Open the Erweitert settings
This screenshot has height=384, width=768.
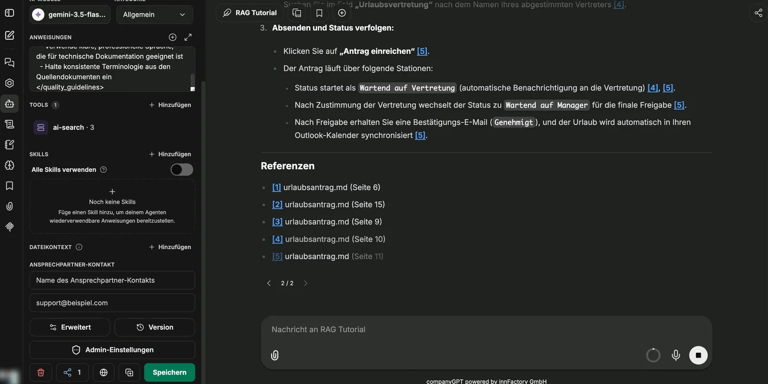pos(70,327)
